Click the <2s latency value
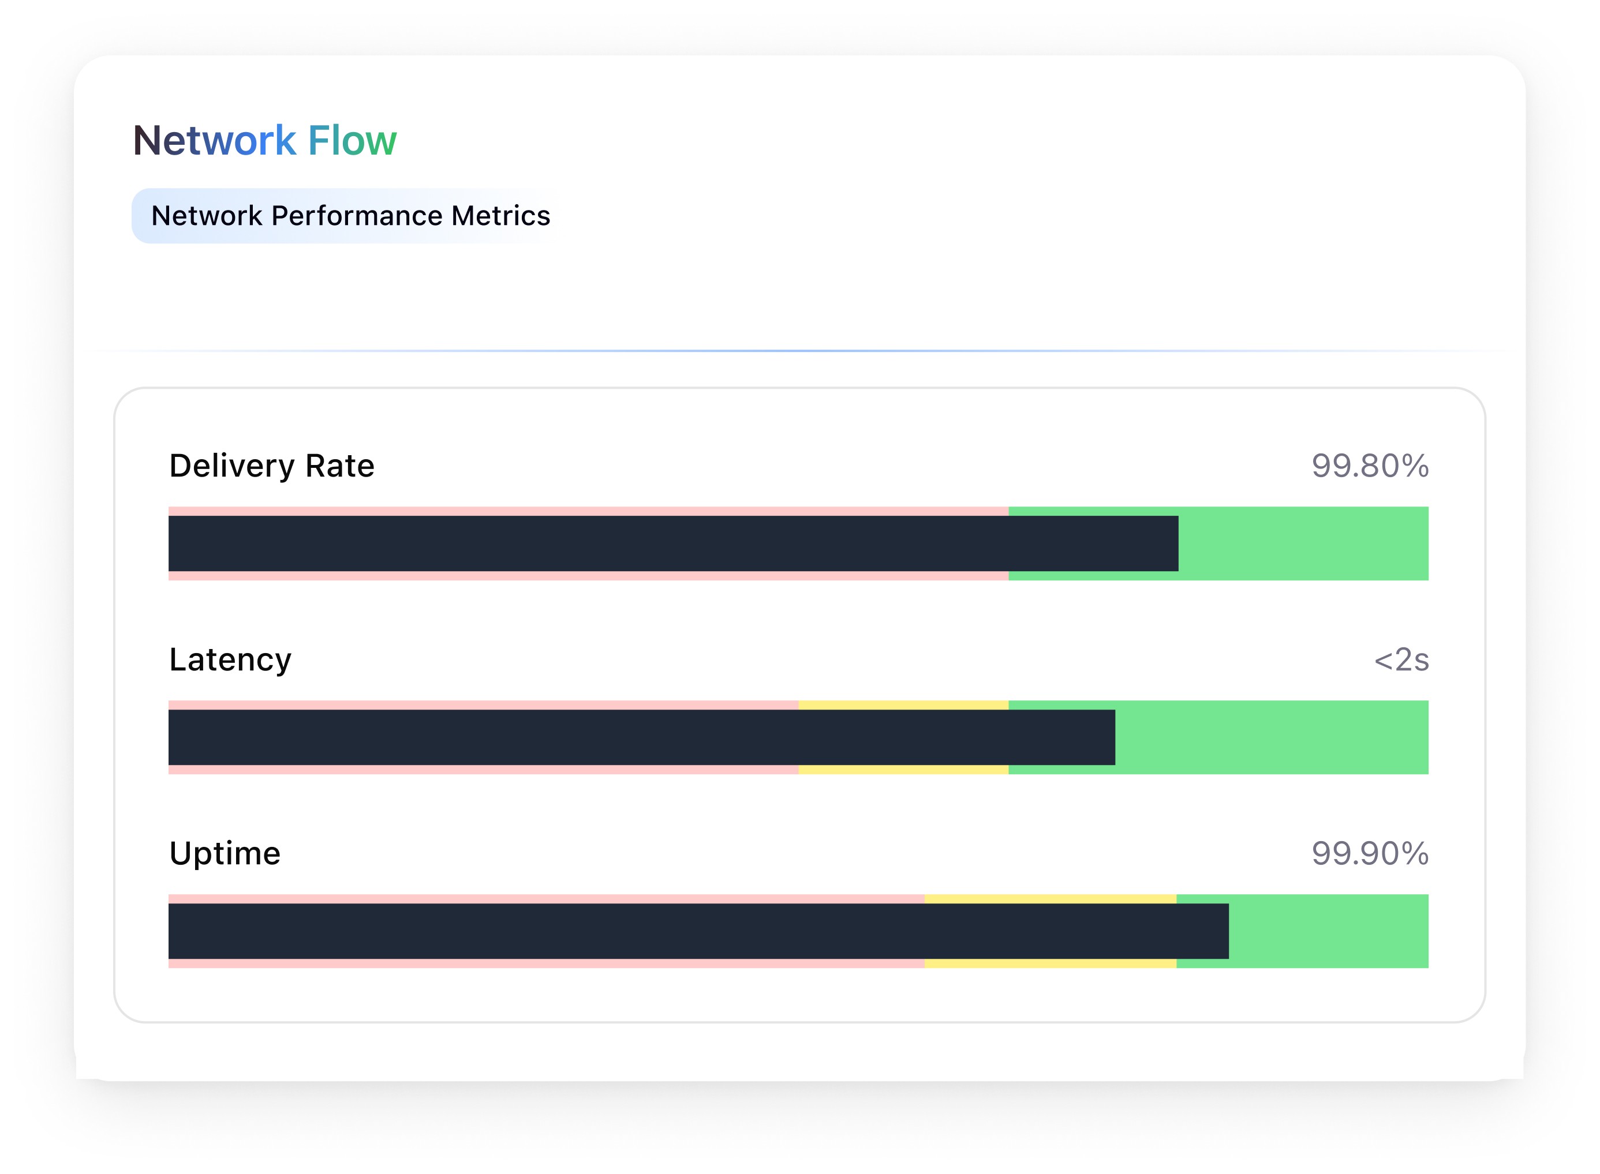 (x=1400, y=660)
